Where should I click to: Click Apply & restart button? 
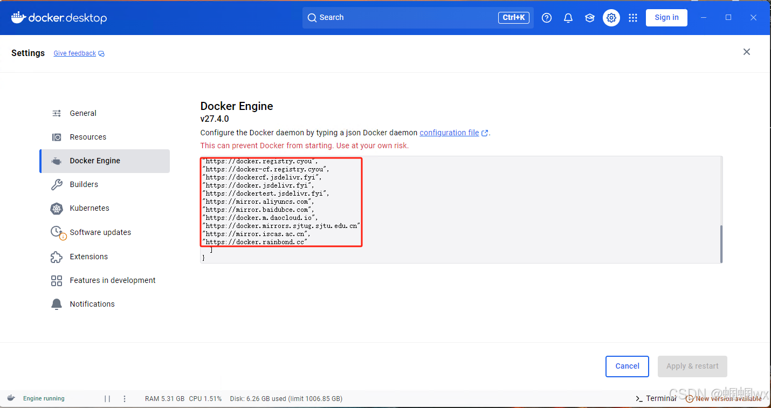point(692,366)
